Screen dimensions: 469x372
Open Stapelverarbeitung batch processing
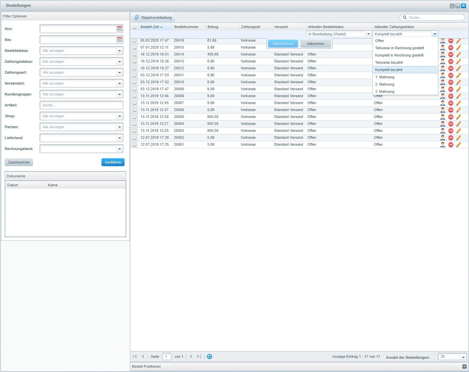[x=153, y=18]
